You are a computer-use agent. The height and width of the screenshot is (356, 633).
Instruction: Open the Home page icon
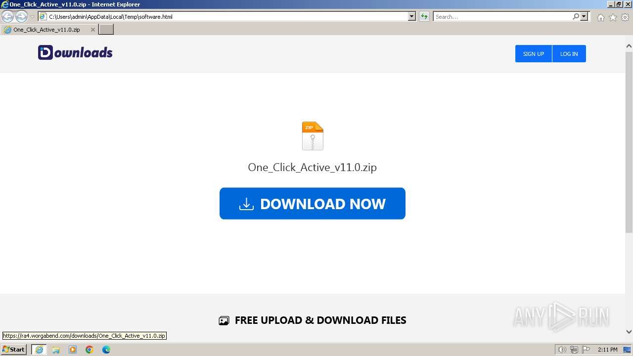pos(600,17)
